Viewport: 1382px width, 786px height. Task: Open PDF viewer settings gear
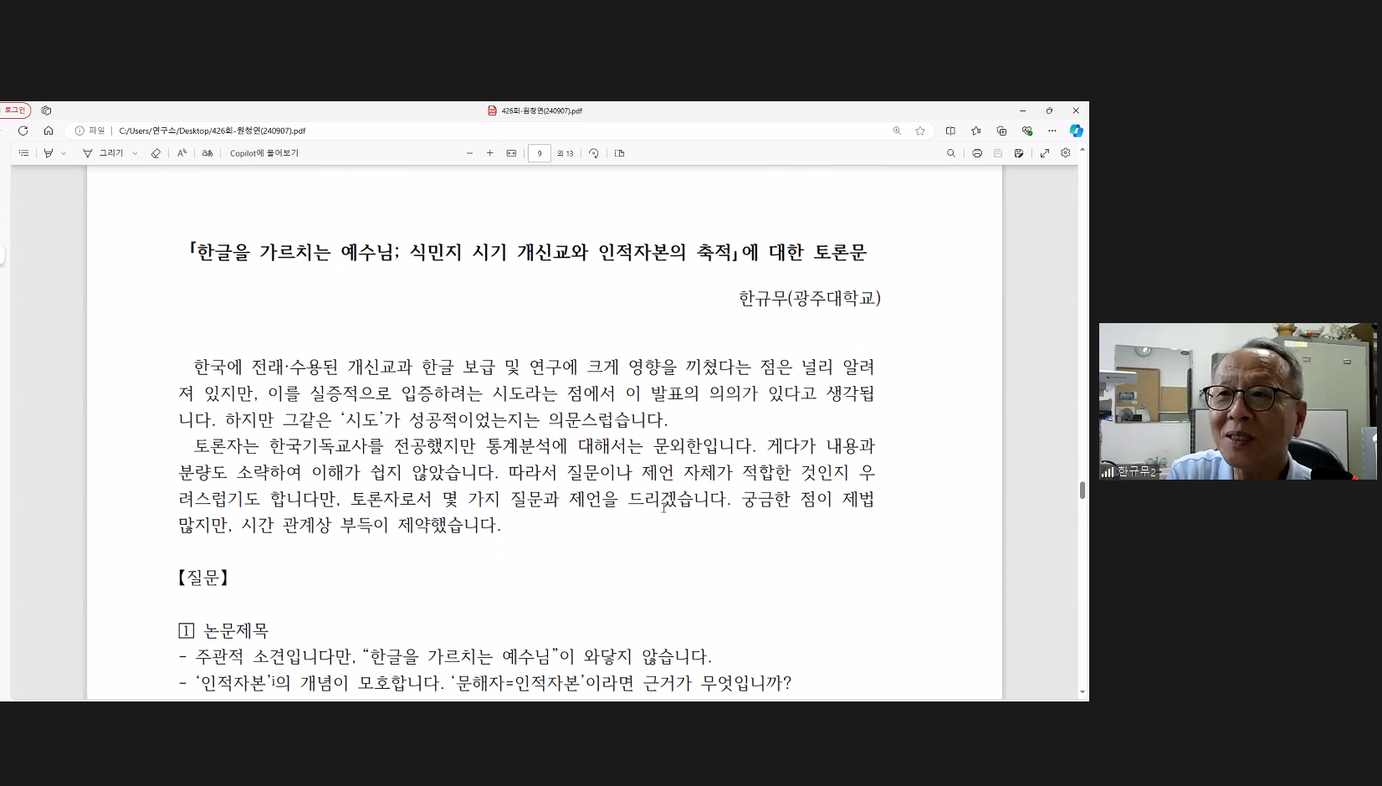click(x=1066, y=153)
